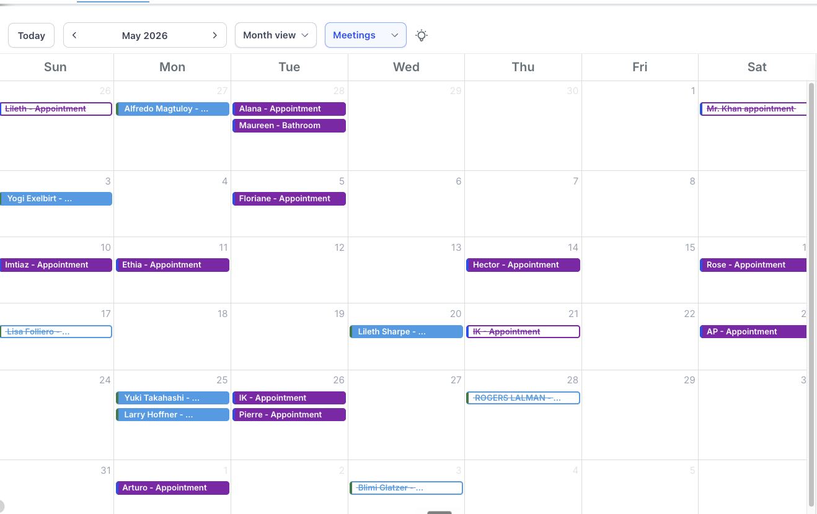Open IK - Appointment on the 26th
The image size is (817, 514).
[x=289, y=398]
